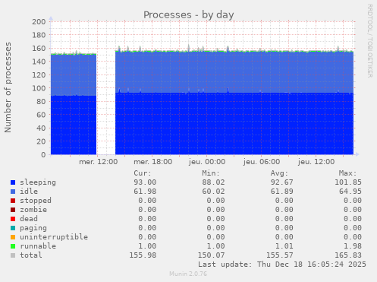Click sleeping current value 93.00

tap(145, 182)
